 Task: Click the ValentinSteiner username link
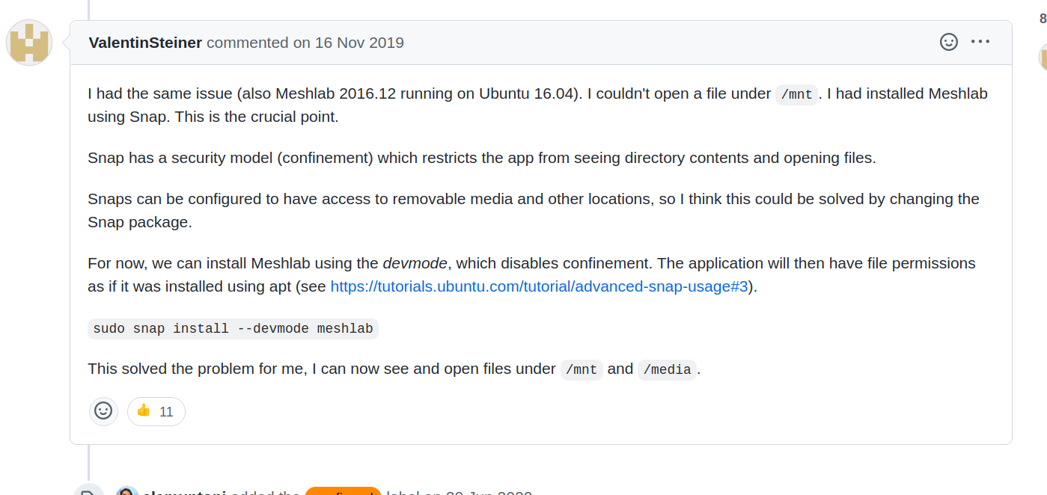145,43
